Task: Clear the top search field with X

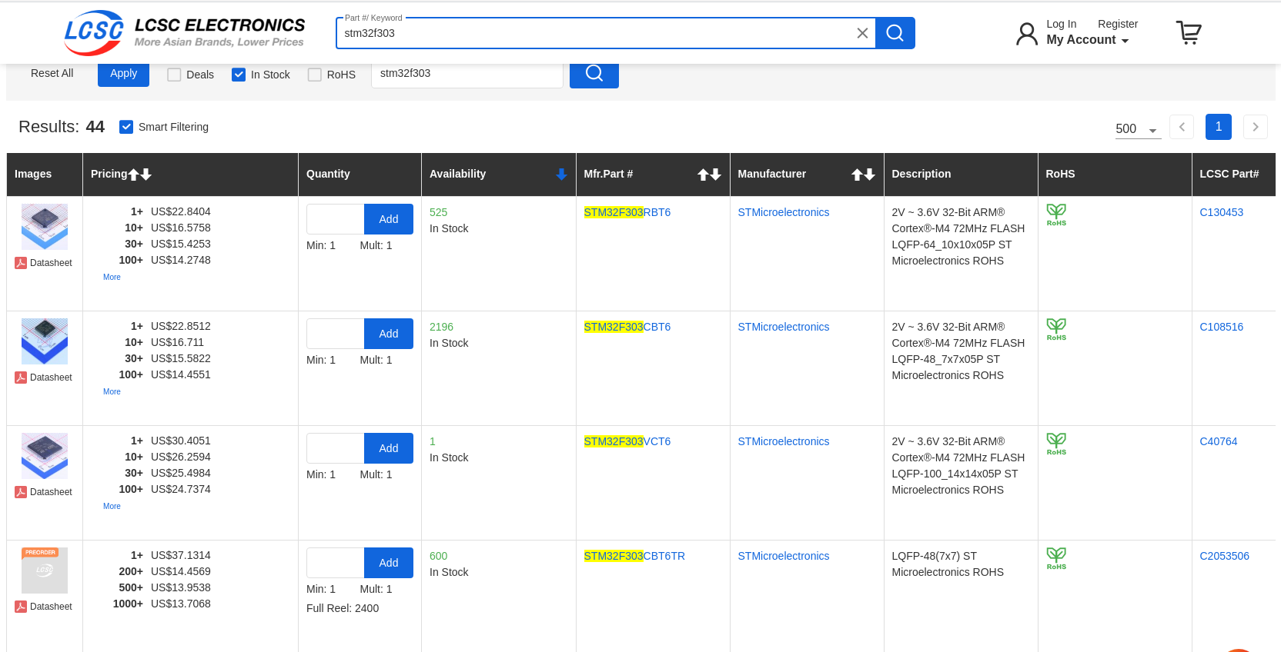Action: (x=862, y=33)
